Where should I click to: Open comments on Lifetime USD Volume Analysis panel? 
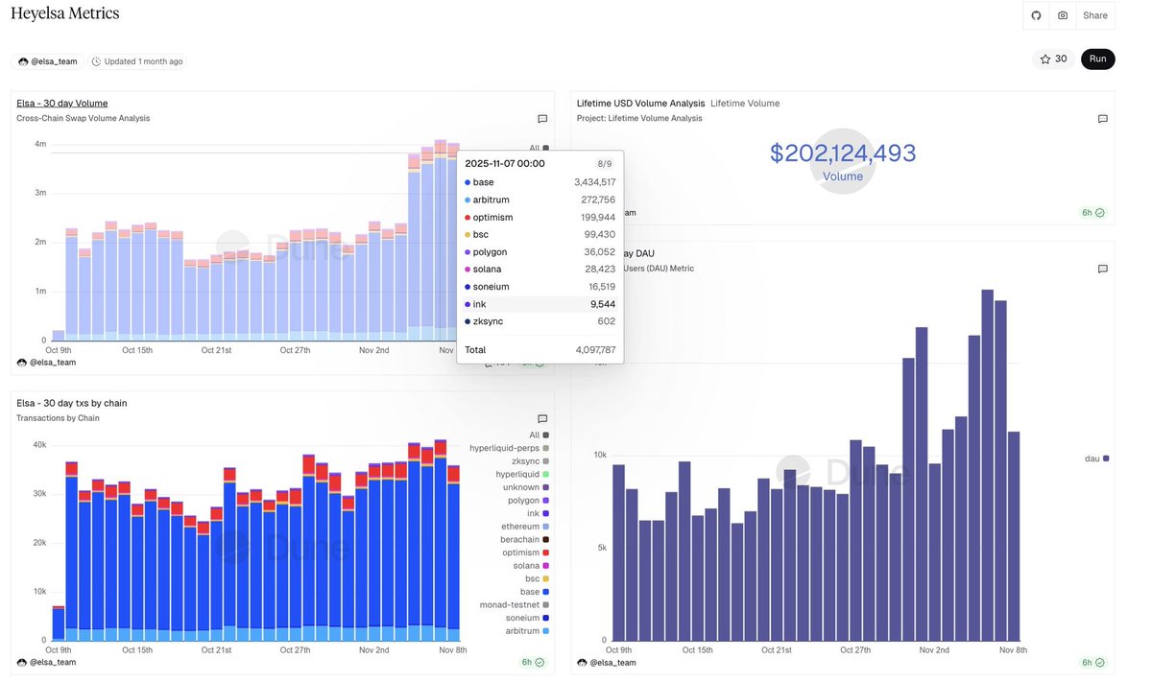1102,119
